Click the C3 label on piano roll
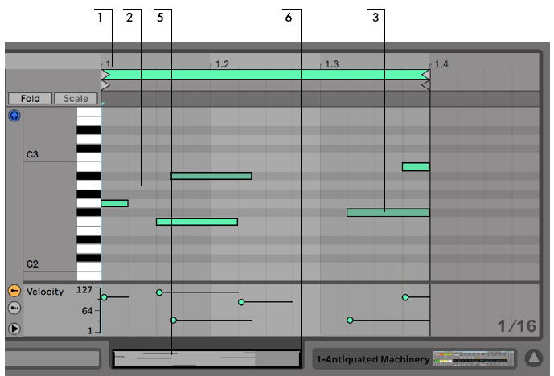Viewport: 554px width, 376px height. 33,154
